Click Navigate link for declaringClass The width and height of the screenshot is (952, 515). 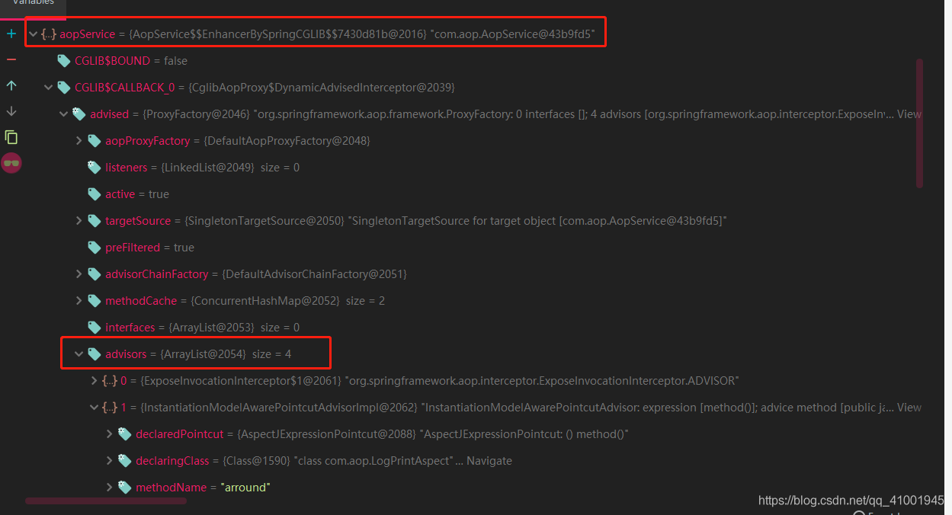tap(489, 461)
